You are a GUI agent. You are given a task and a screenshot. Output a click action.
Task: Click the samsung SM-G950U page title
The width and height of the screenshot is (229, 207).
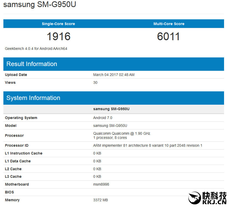(40, 5)
